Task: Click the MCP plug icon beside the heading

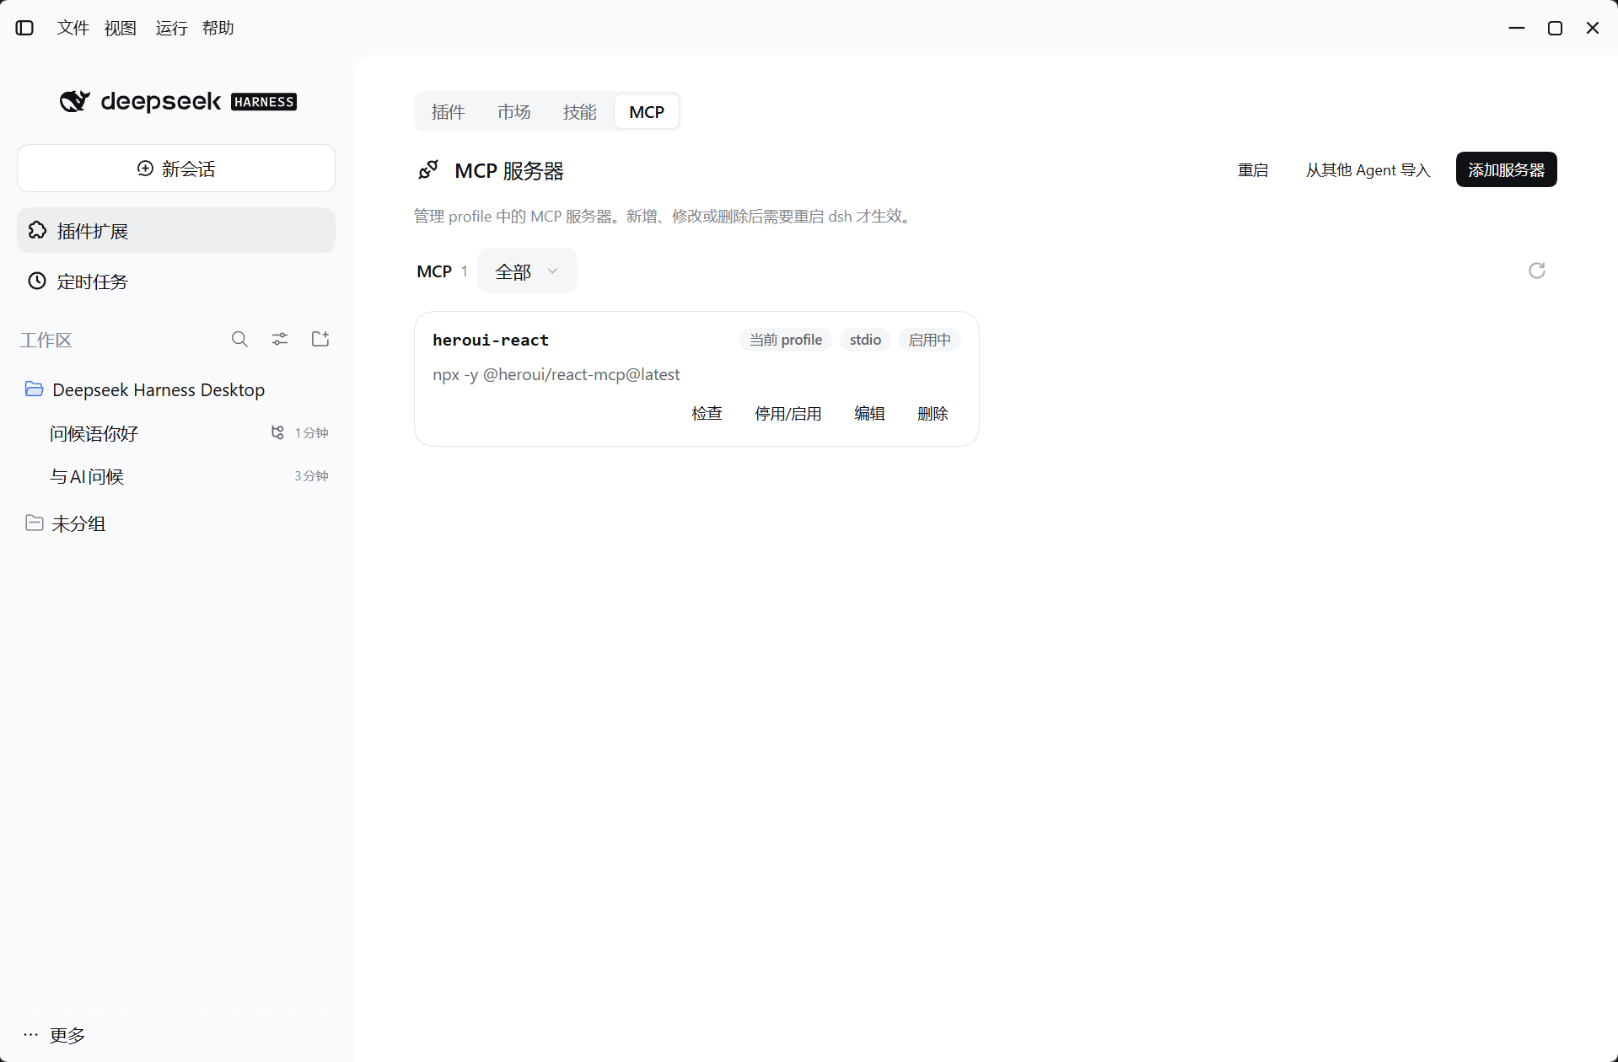Action: point(428,170)
